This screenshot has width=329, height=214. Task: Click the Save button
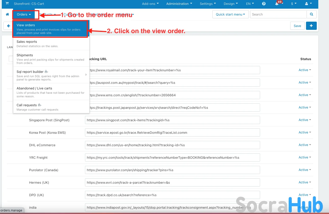297,26
